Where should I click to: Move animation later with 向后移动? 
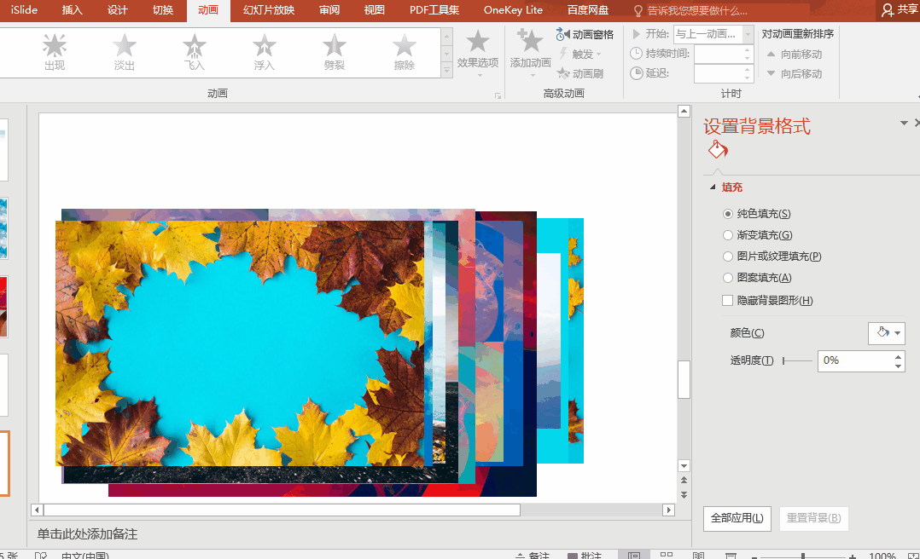click(x=795, y=74)
